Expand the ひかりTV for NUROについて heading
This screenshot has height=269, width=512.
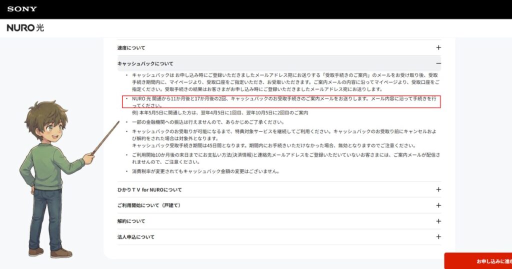(x=149, y=189)
